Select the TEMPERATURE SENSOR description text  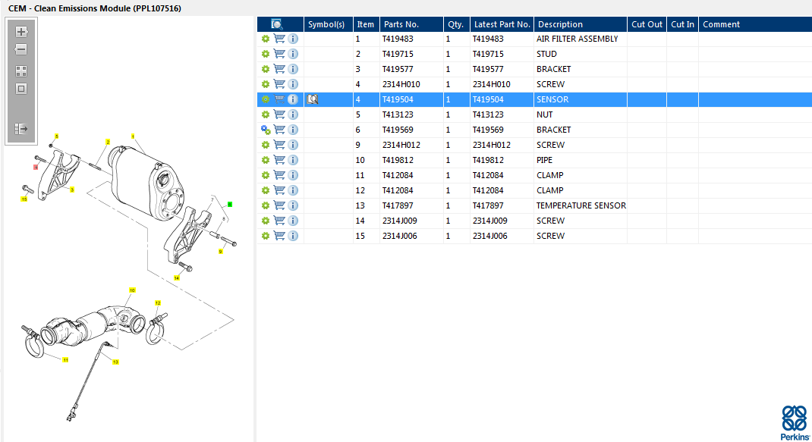[581, 205]
